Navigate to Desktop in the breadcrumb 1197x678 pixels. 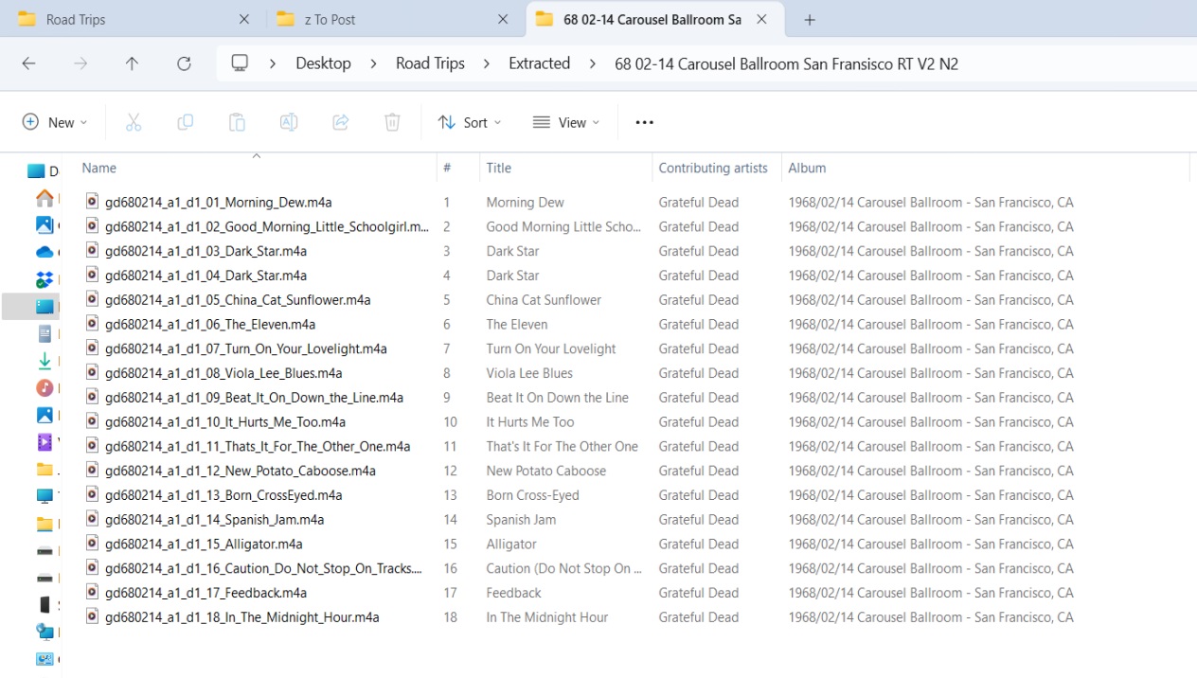[323, 63]
